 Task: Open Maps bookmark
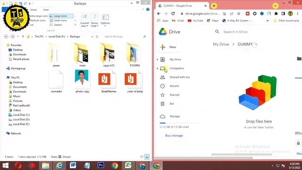tap(213, 21)
